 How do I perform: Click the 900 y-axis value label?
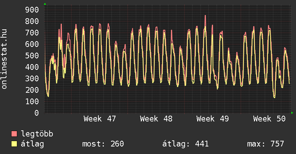click(x=32, y=10)
